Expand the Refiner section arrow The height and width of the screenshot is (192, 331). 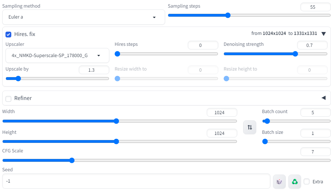pyautogui.click(x=323, y=98)
